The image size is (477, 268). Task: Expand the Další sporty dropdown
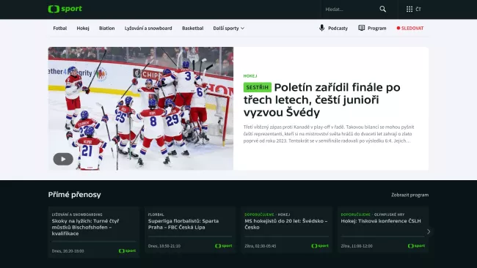229,29
